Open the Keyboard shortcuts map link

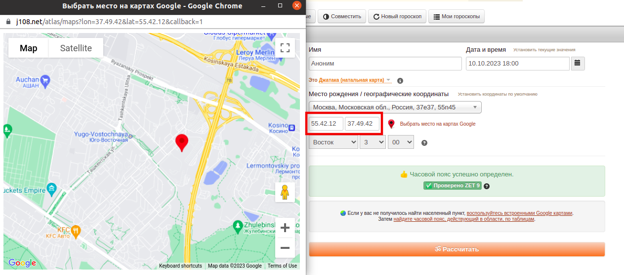(x=180, y=266)
